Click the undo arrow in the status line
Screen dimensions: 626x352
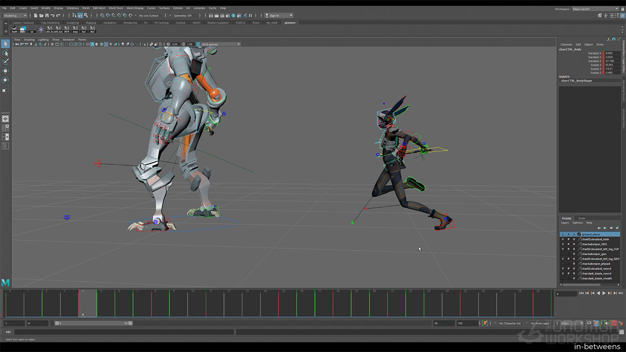click(x=53, y=16)
